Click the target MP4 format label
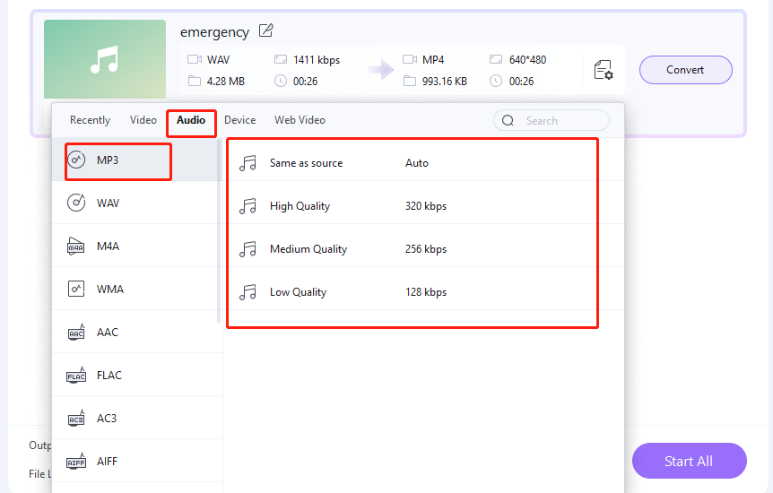 coord(433,60)
